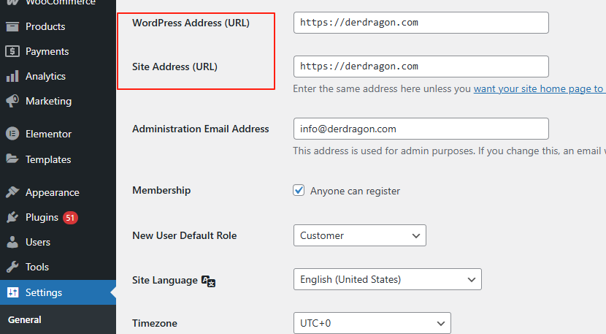Click the site home page help link
This screenshot has width=606, height=334.
coord(539,88)
